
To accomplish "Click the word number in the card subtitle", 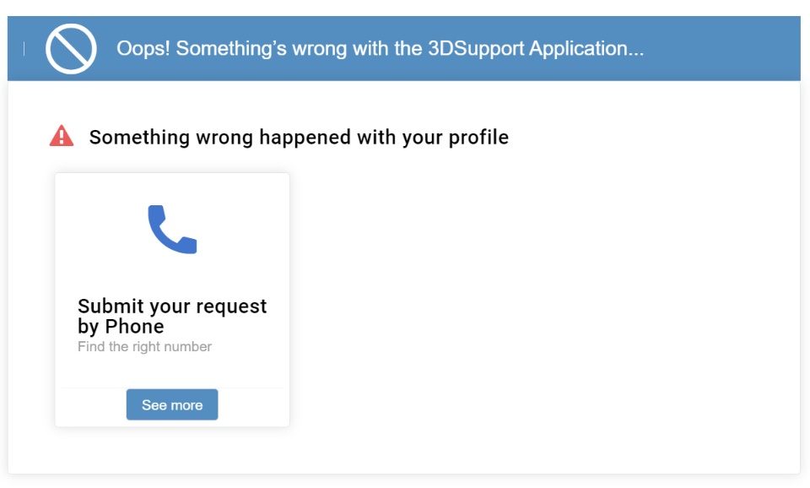I will point(188,347).
